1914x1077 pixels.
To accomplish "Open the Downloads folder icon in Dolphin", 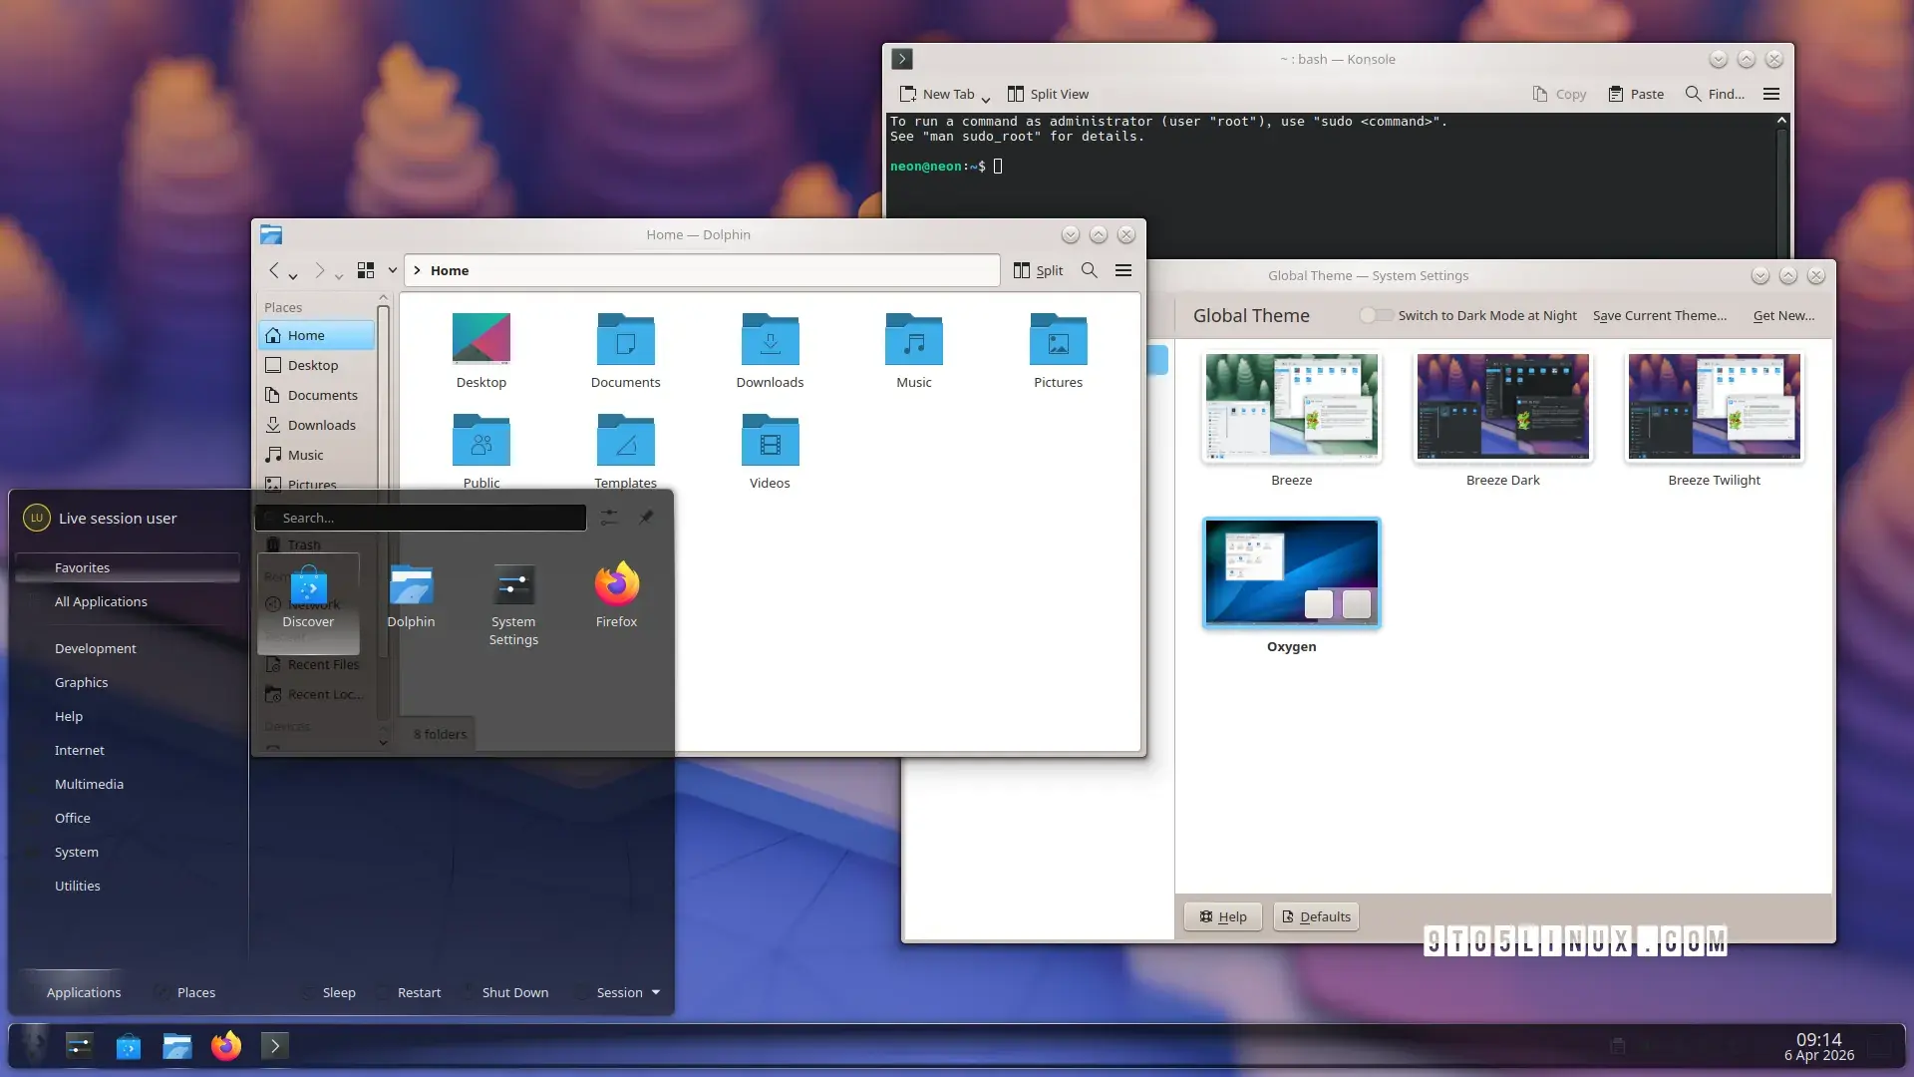I will point(770,351).
